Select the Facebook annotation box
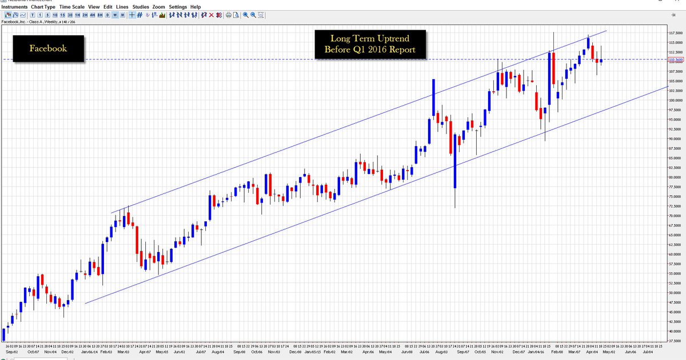This screenshot has width=686, height=360. pos(49,49)
